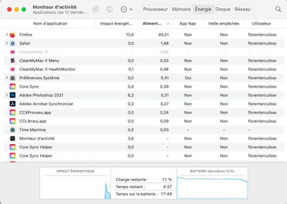The image size is (287, 204).
Task: Click Photoshop energy impact value 8,2
Action: click(x=131, y=95)
